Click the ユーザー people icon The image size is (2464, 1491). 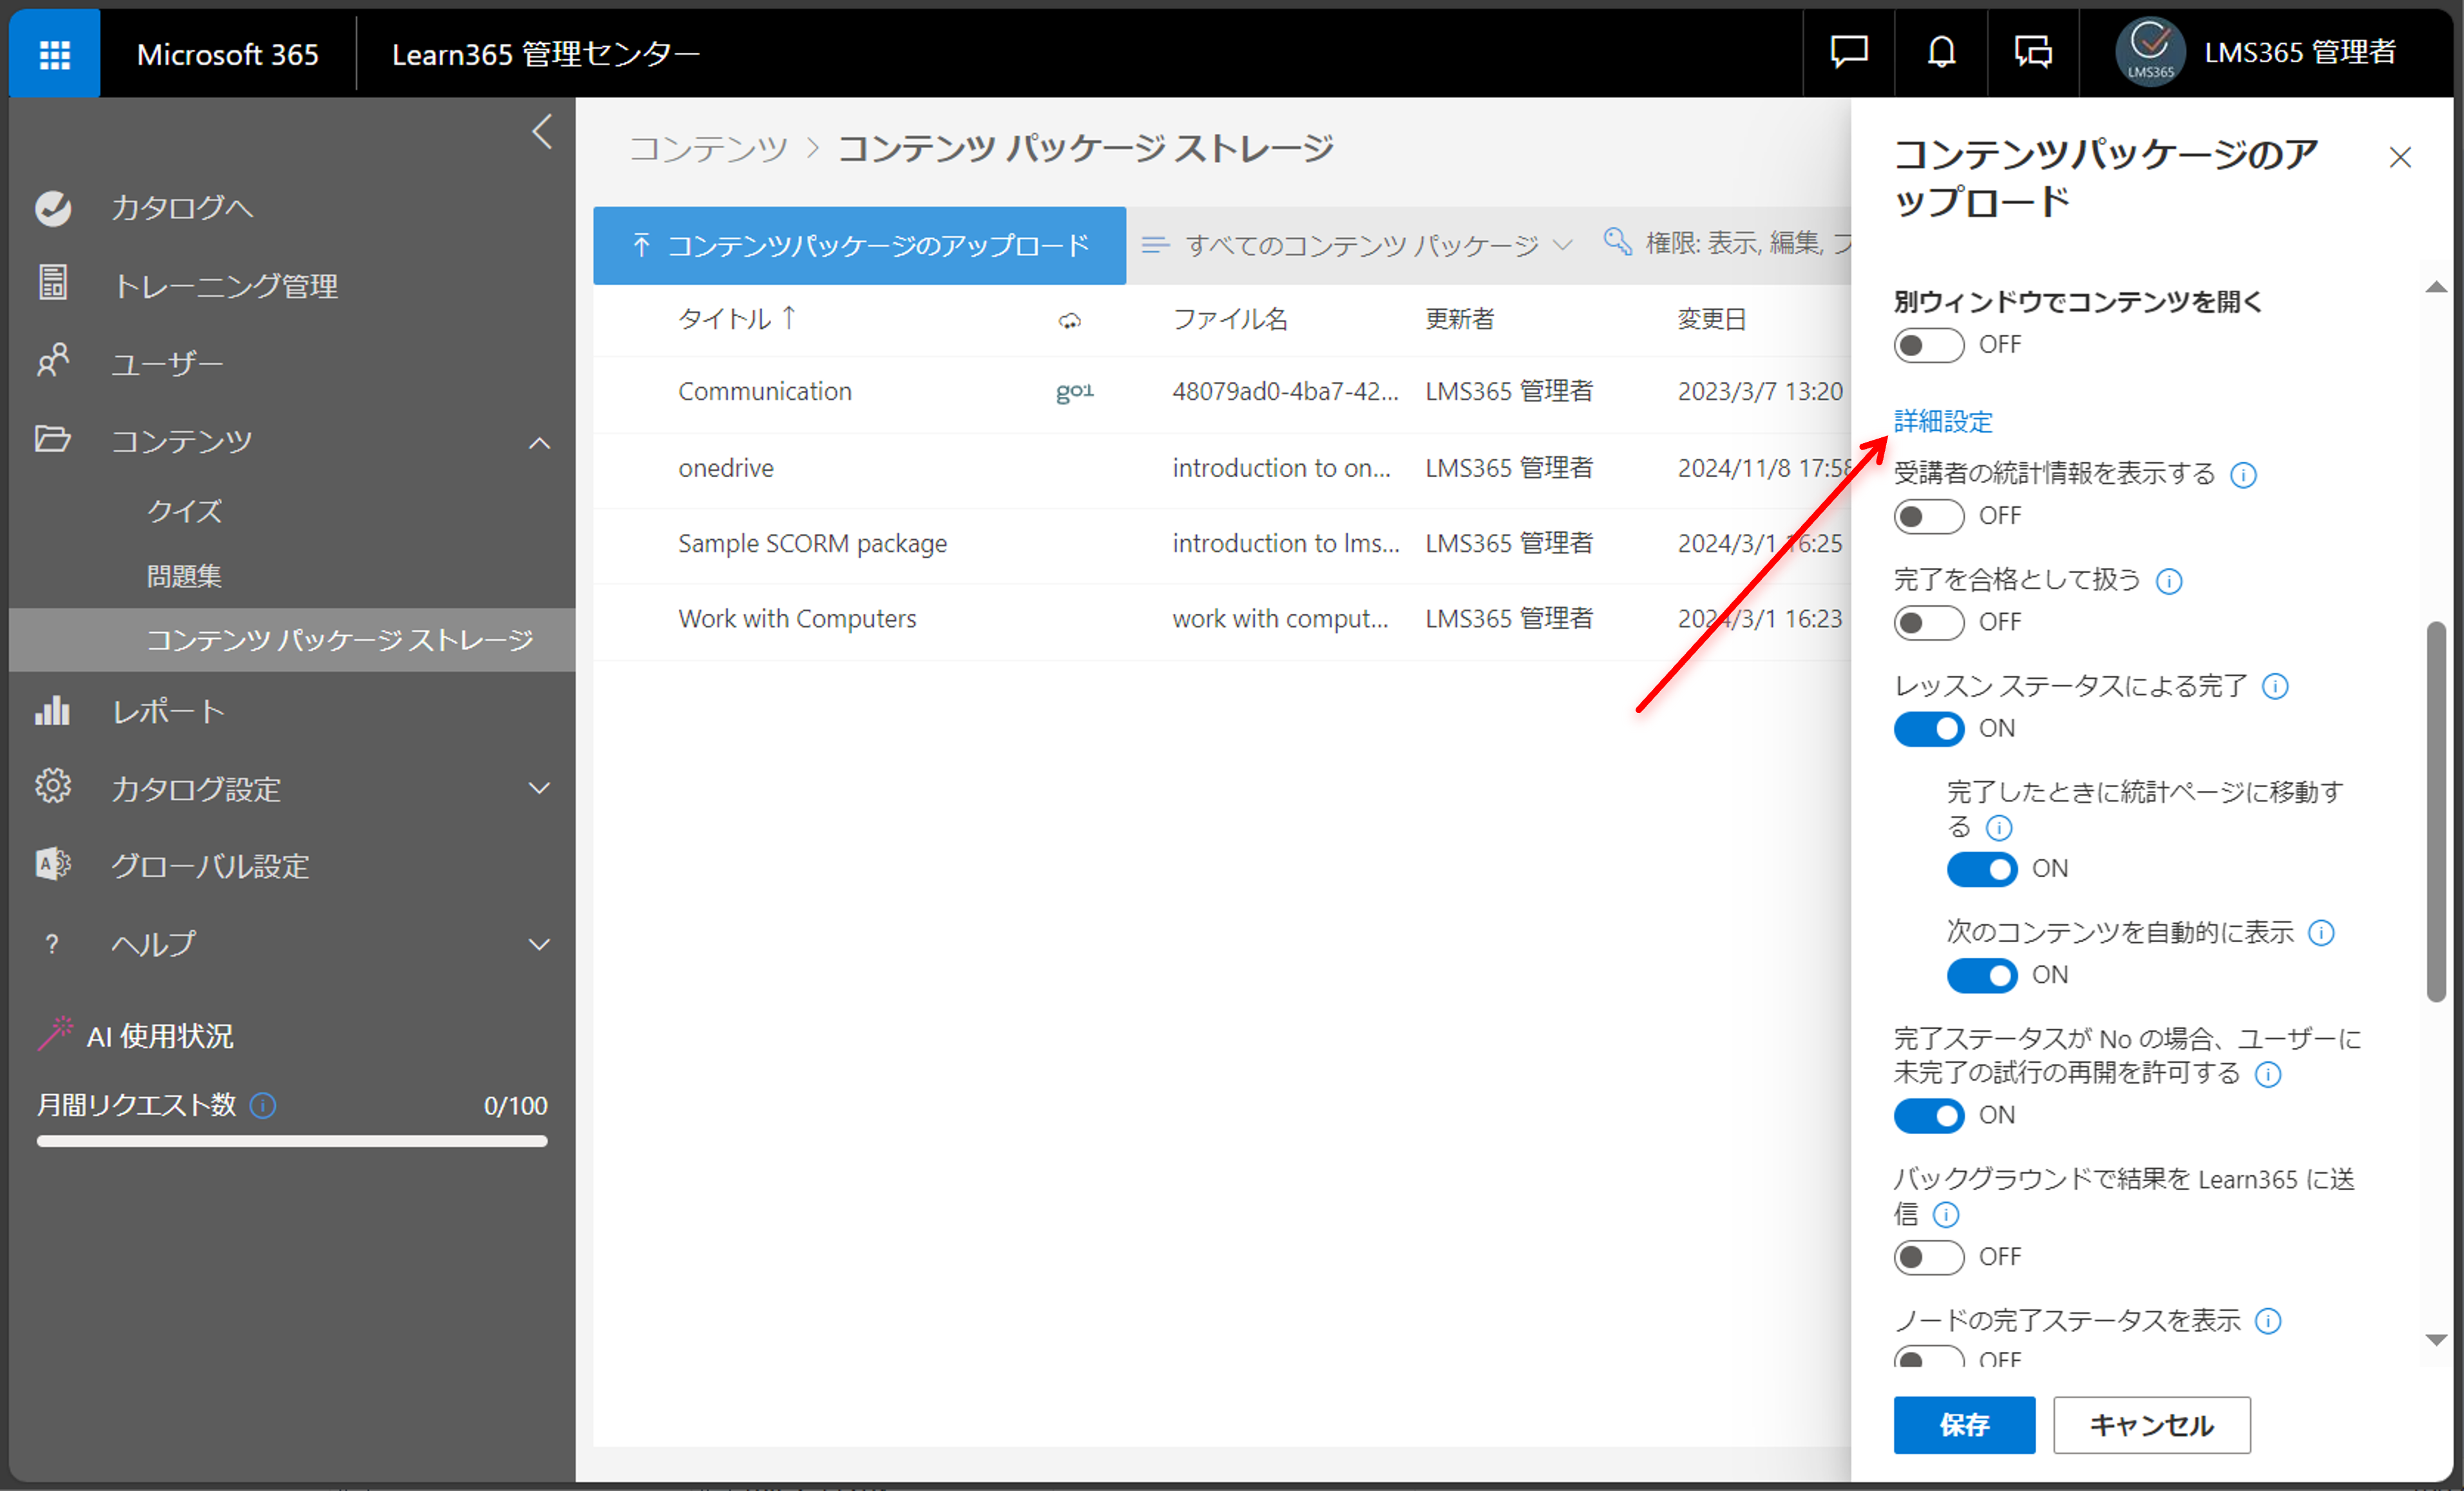(x=53, y=361)
